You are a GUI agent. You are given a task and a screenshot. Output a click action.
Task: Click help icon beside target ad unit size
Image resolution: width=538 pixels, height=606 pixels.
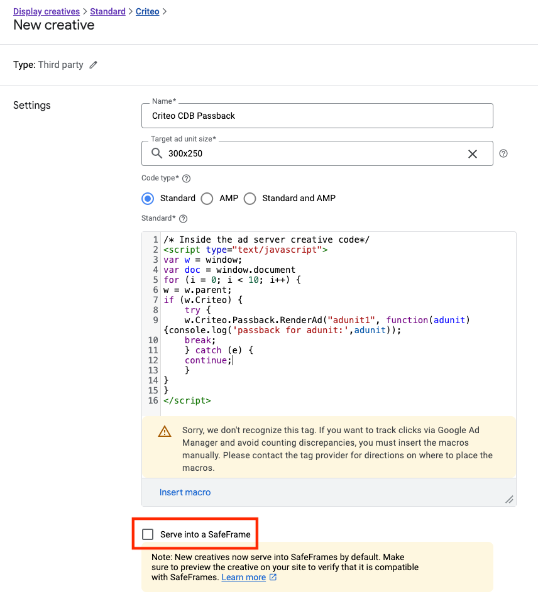(x=503, y=153)
